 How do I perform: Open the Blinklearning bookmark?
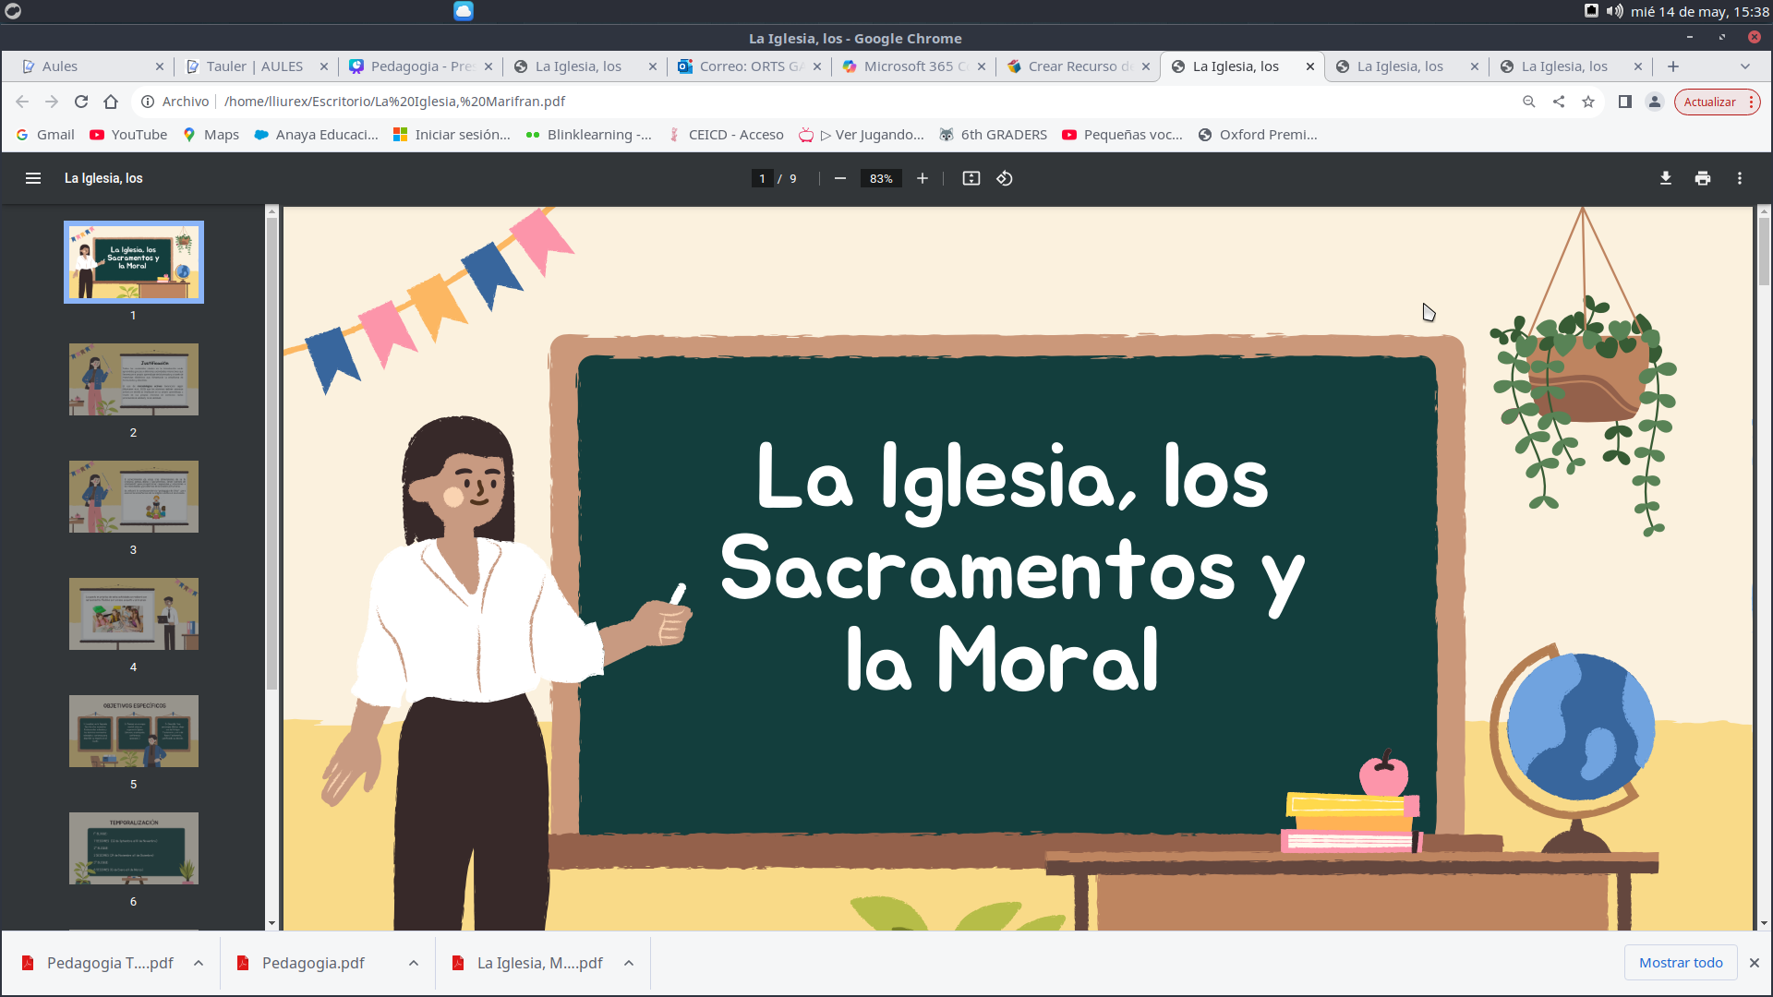[x=589, y=135]
